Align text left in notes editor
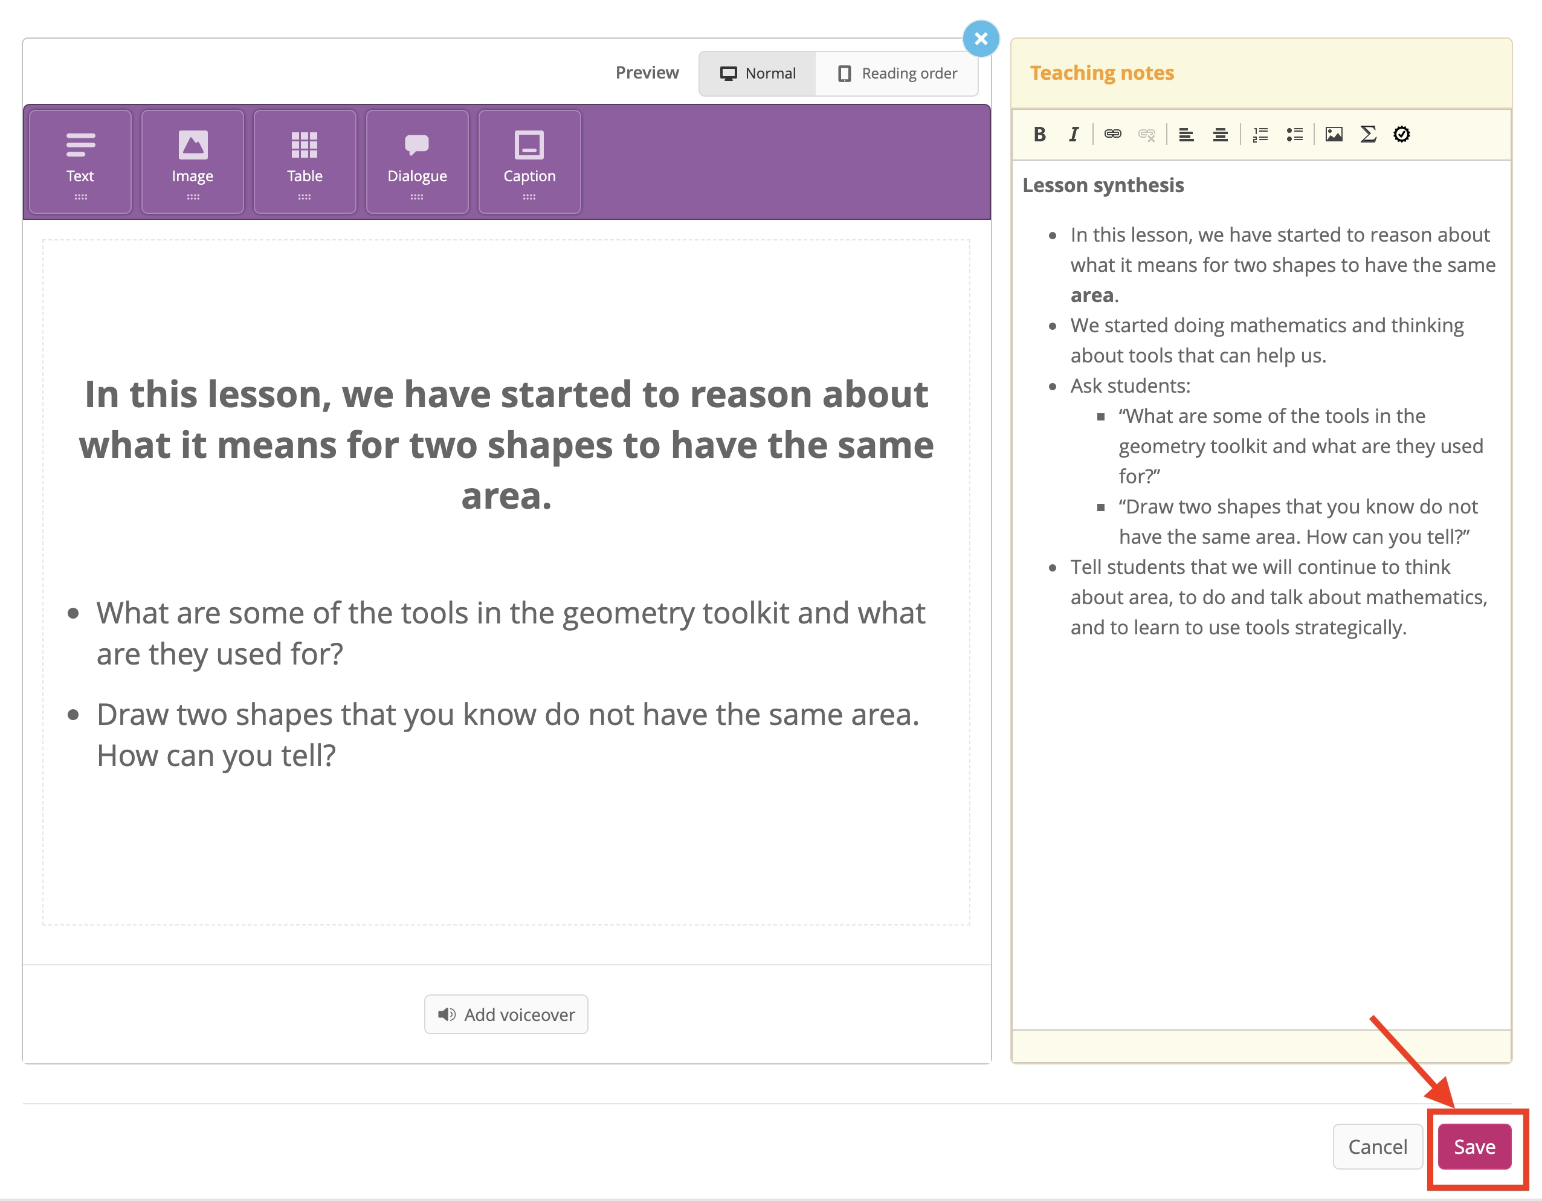1542x1201 pixels. [1186, 134]
